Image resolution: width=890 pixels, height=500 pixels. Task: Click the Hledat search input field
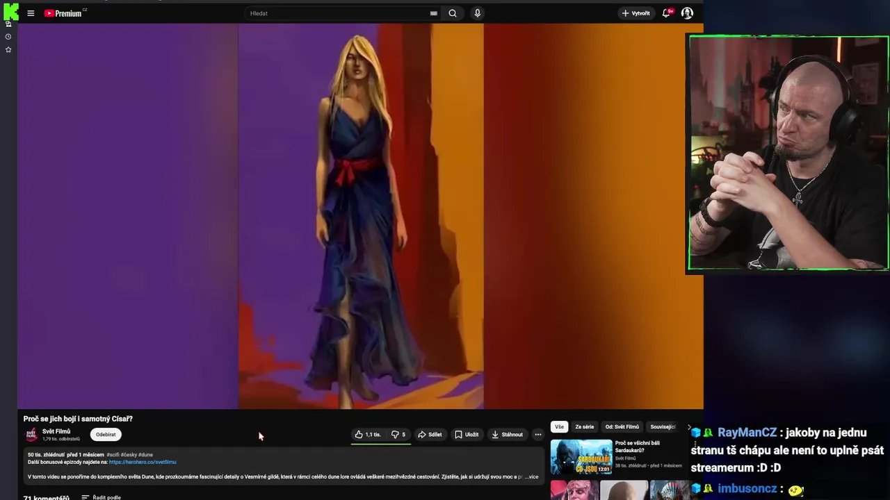[339, 13]
